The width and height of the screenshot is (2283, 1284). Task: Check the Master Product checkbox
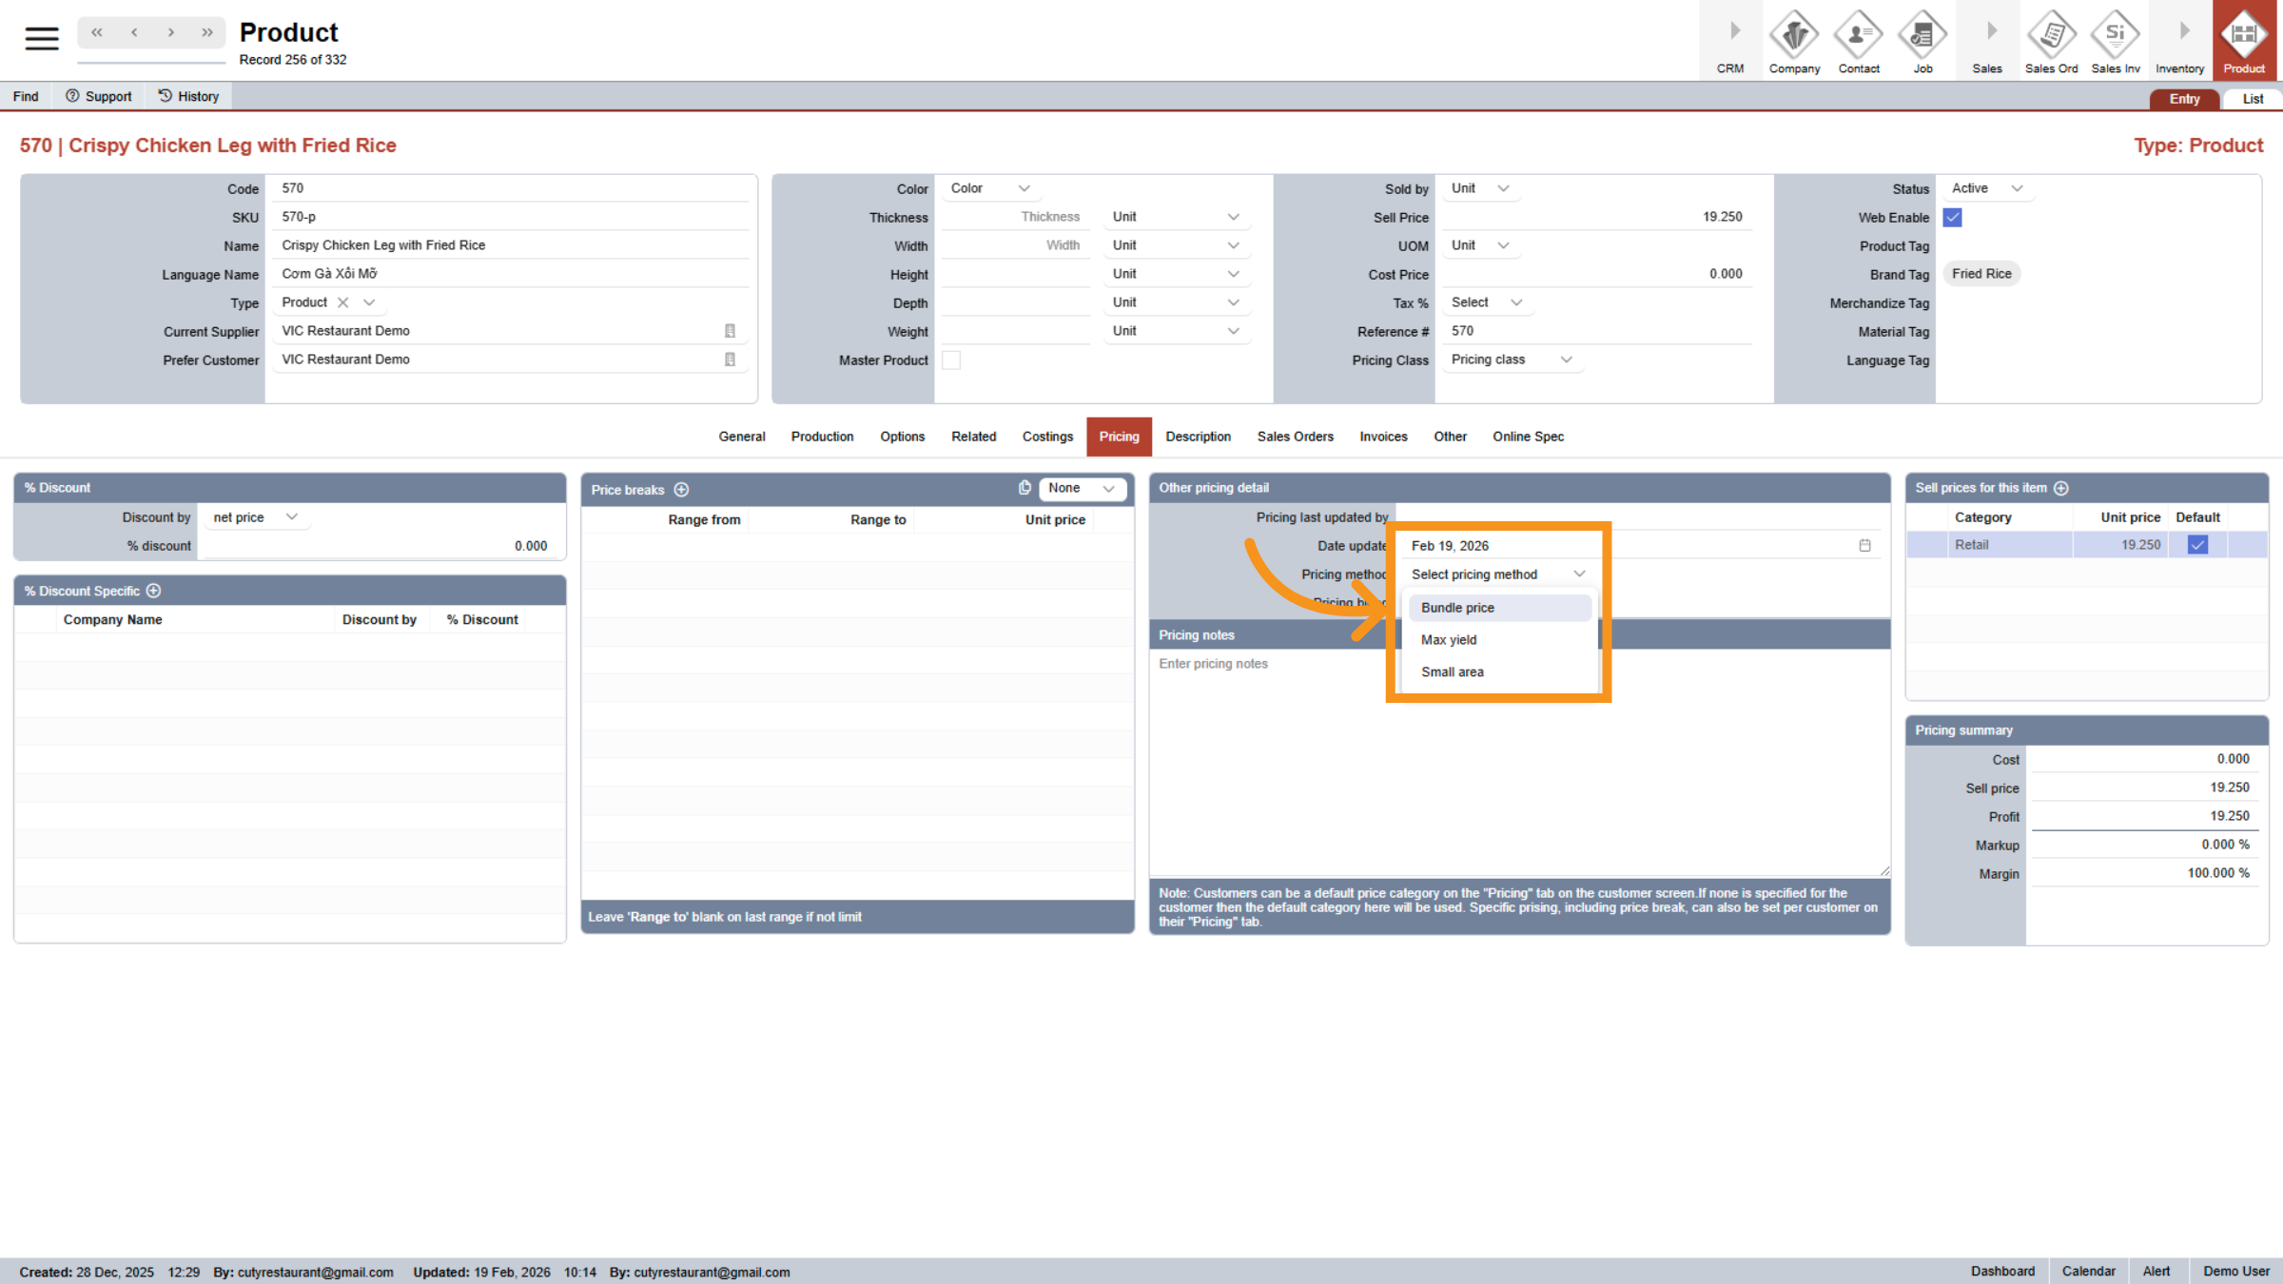click(x=951, y=360)
